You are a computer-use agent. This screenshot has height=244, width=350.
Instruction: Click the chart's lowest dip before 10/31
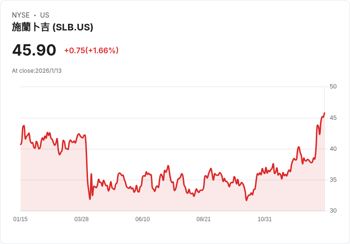pyautogui.click(x=246, y=200)
